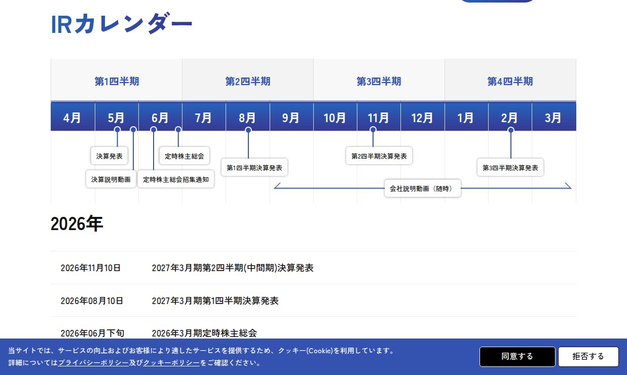Viewport: 627px width, 375px height.
Task: Click the 決算発表 timeline label
Action: point(109,156)
